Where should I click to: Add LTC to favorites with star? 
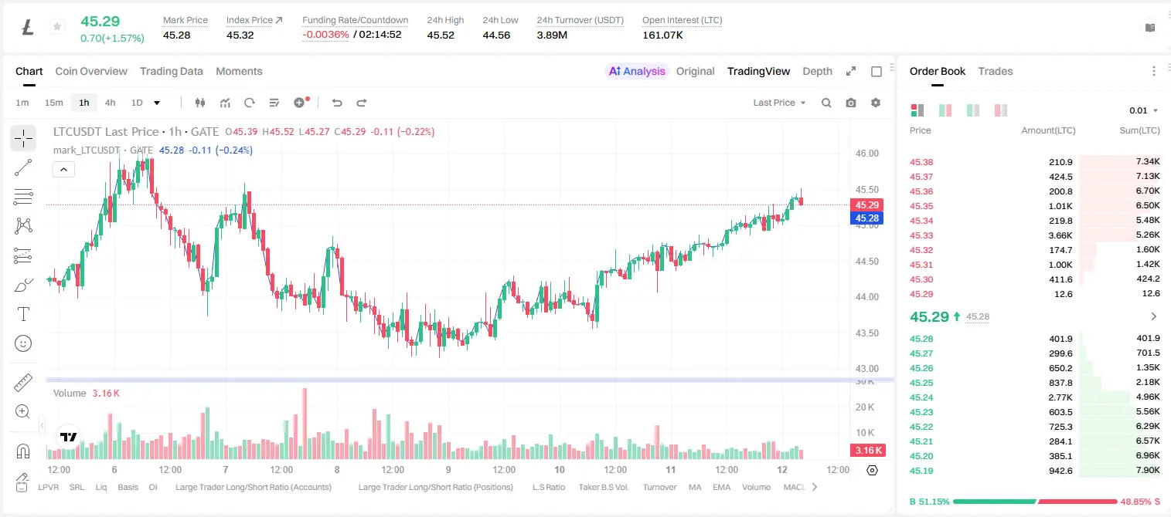pos(56,27)
